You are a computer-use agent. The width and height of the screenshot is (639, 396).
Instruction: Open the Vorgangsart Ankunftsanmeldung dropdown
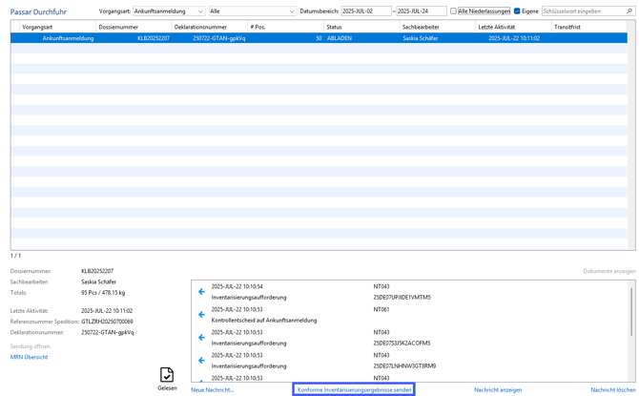point(169,11)
